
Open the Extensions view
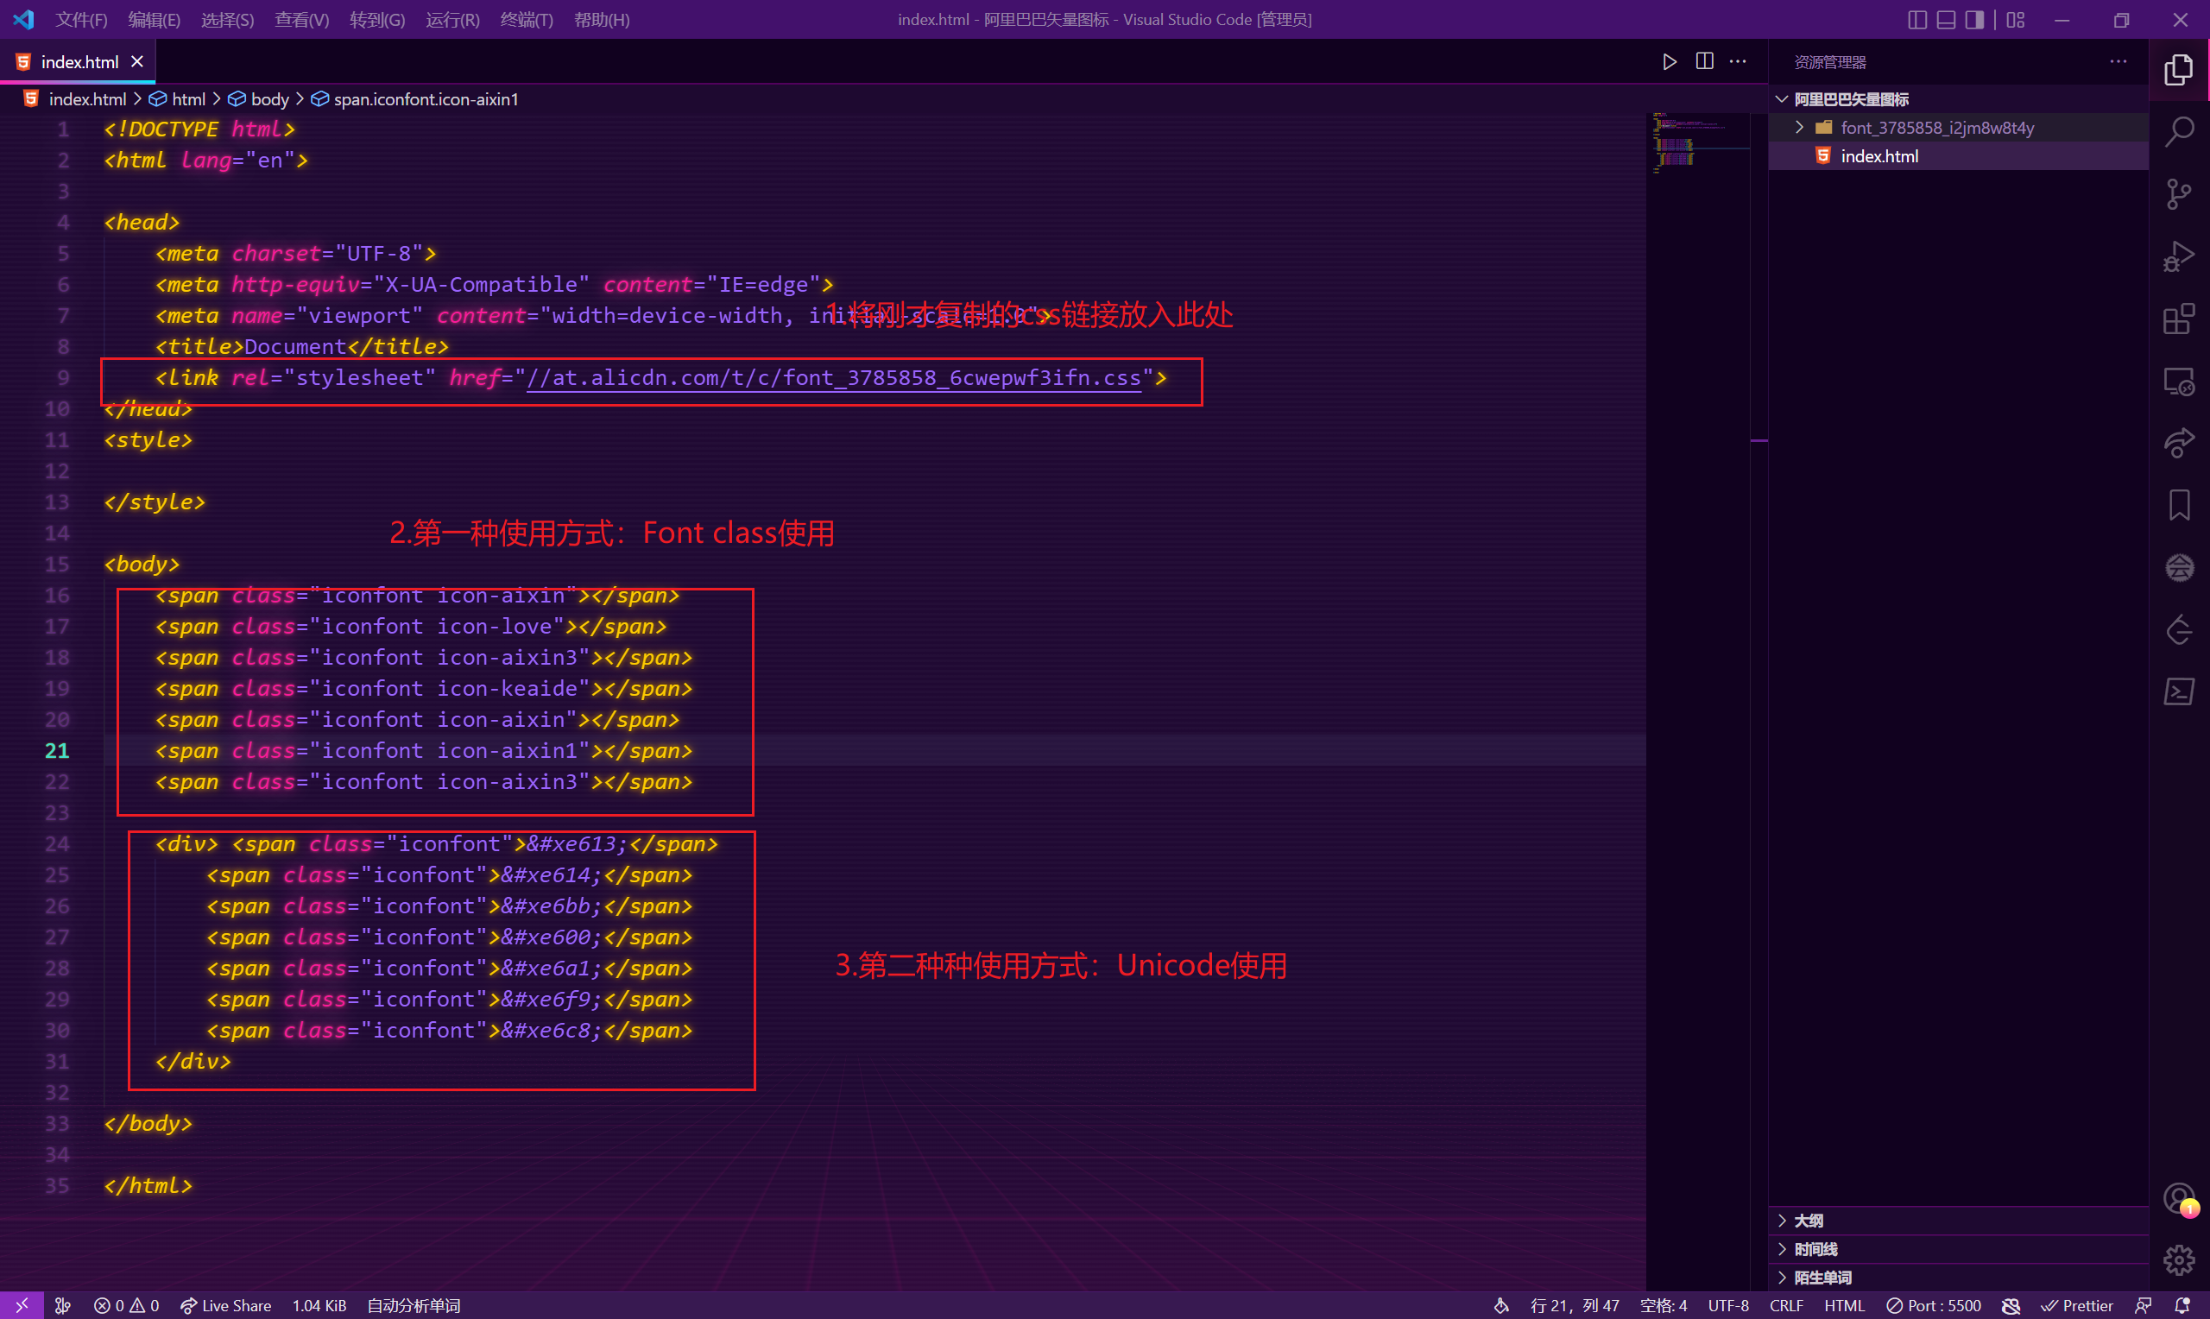(x=2178, y=319)
